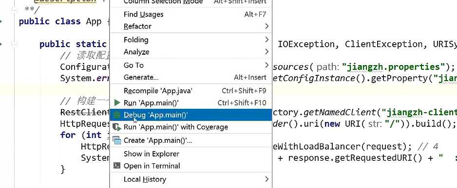
Task: Click the 'new URI(' expression
Action: coord(344,124)
